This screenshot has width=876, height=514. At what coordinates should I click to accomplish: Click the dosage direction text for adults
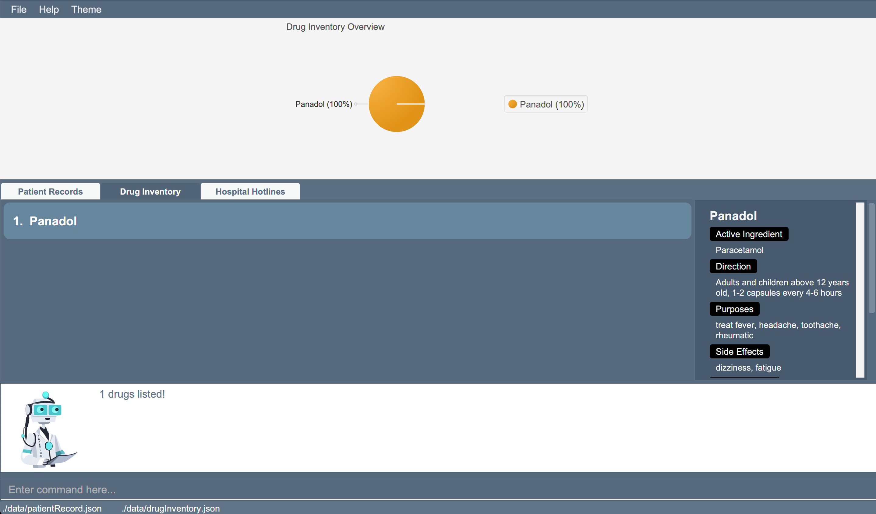tap(782, 288)
